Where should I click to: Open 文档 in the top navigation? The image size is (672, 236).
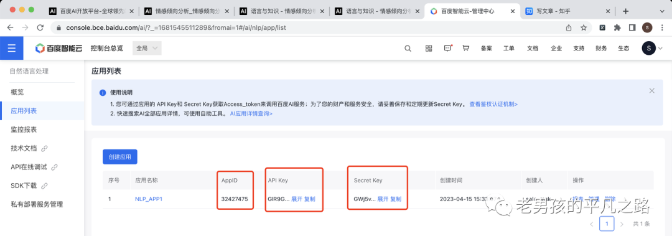coord(533,49)
